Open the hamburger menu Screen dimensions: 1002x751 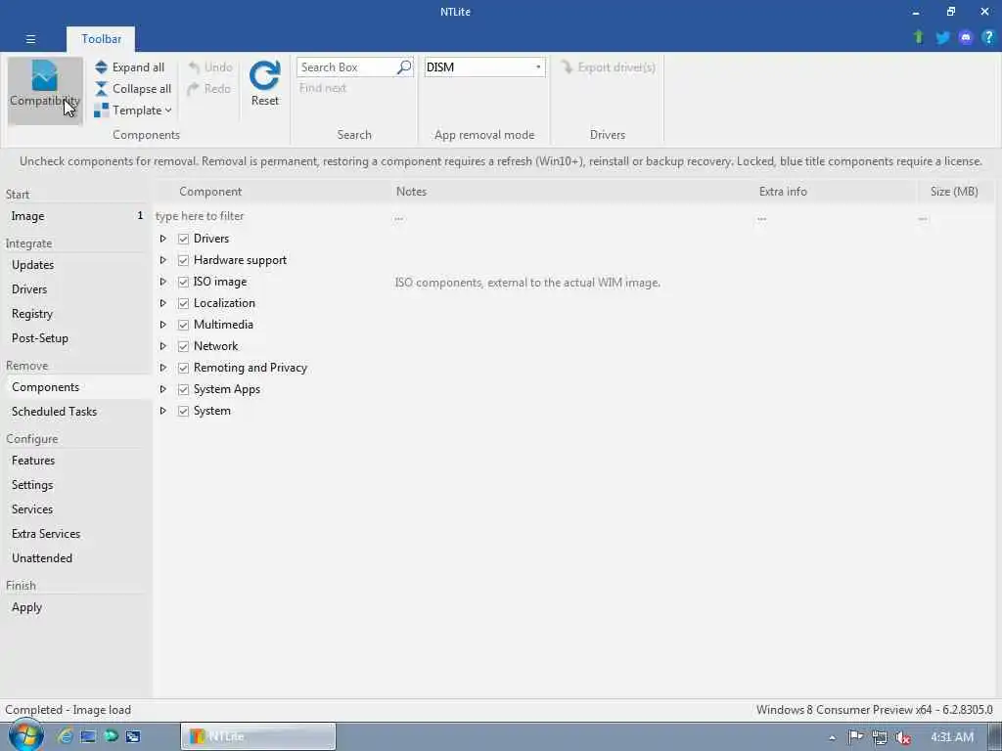30,39
